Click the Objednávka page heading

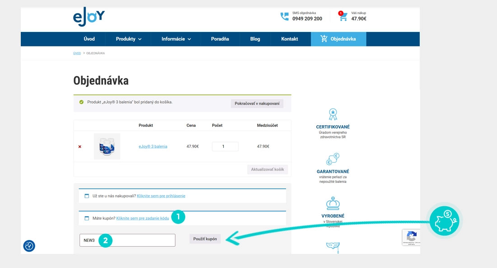pos(101,81)
